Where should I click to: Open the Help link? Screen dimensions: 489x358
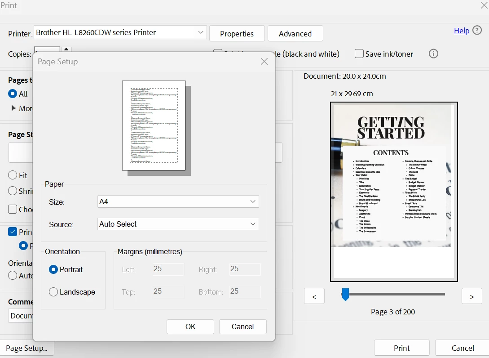462,31
